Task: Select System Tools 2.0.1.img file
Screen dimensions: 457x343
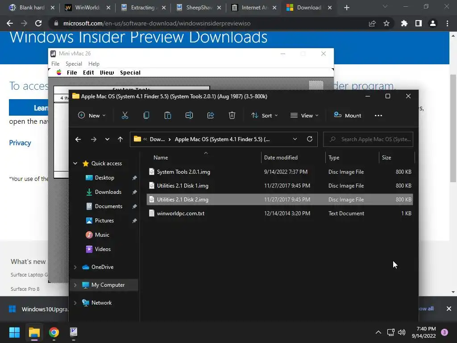Action: tap(280, 172)
